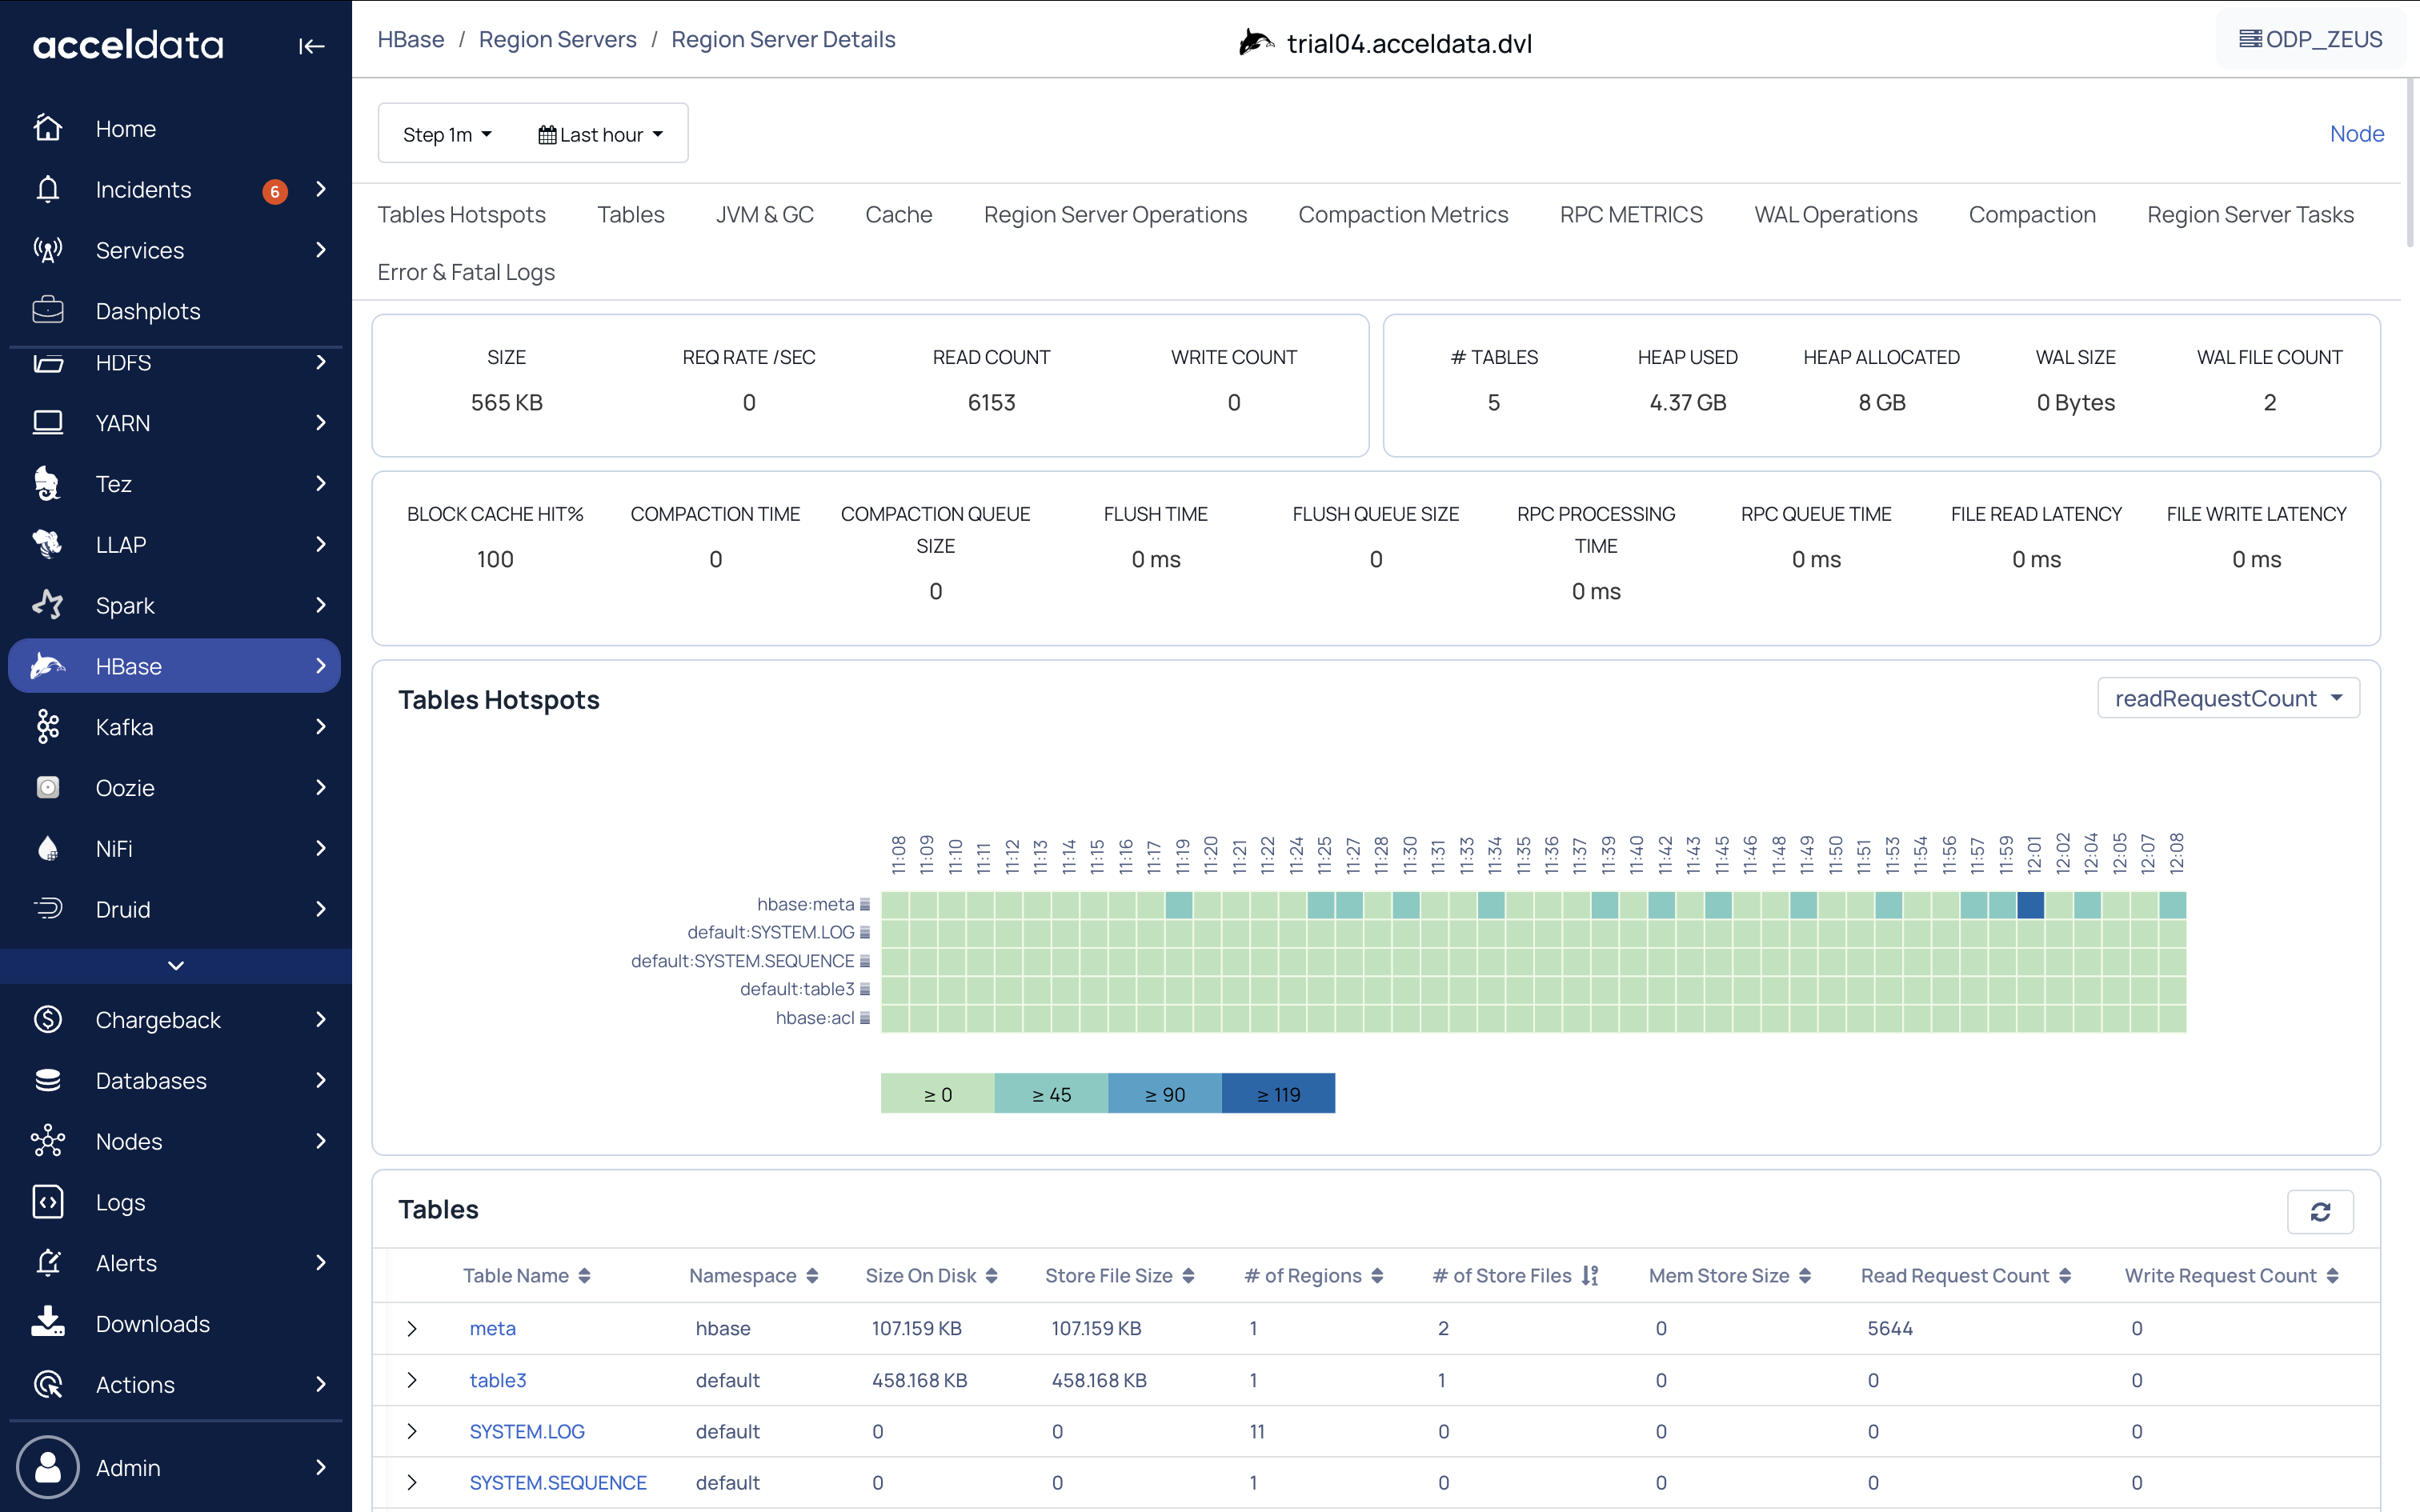Sort by Table Name column
This screenshot has height=1512, width=2420.
pyautogui.click(x=584, y=1276)
